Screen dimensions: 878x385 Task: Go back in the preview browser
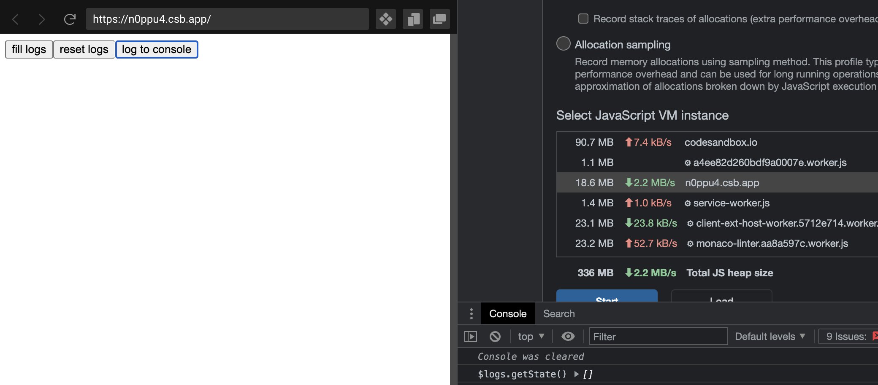pos(16,19)
